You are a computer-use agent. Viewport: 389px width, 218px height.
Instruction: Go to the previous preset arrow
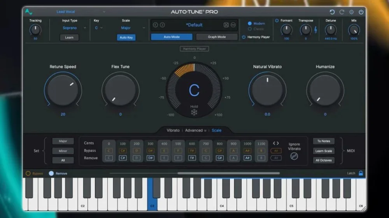click(x=156, y=25)
